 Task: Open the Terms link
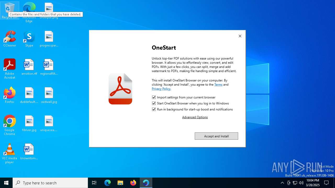click(218, 85)
